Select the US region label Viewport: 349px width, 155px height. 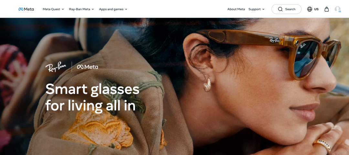click(x=316, y=9)
